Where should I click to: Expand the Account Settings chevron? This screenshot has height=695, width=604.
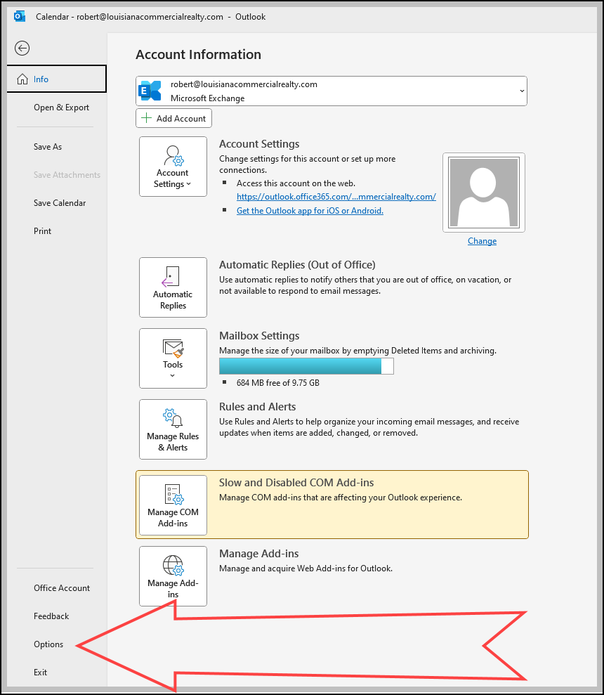[189, 184]
